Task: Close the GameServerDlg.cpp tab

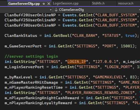Action: click(49, 4)
